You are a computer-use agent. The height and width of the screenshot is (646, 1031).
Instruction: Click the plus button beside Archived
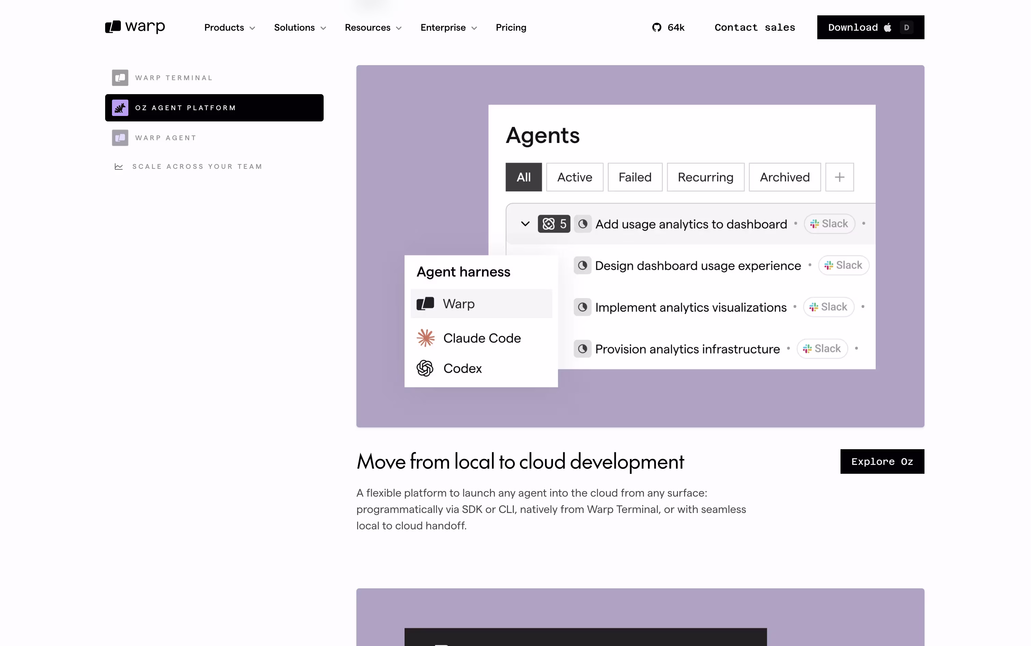click(x=839, y=177)
